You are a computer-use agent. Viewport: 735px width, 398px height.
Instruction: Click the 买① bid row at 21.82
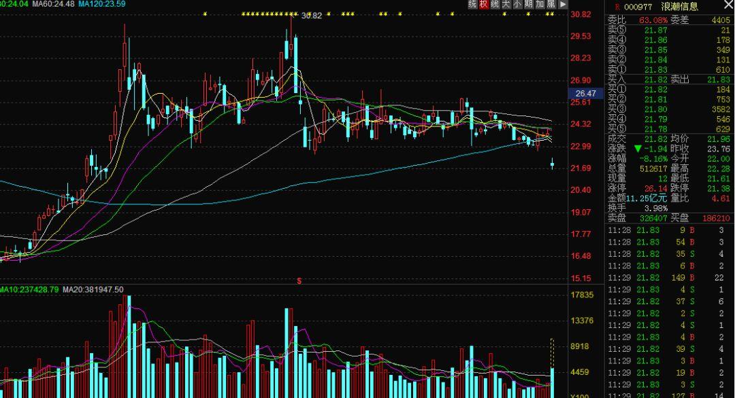(669, 90)
